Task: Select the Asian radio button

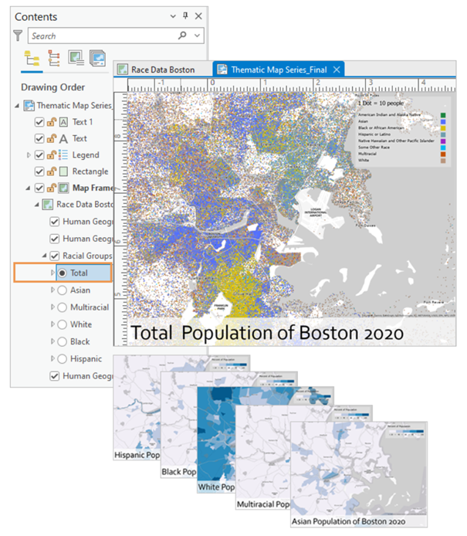Action: point(63,290)
